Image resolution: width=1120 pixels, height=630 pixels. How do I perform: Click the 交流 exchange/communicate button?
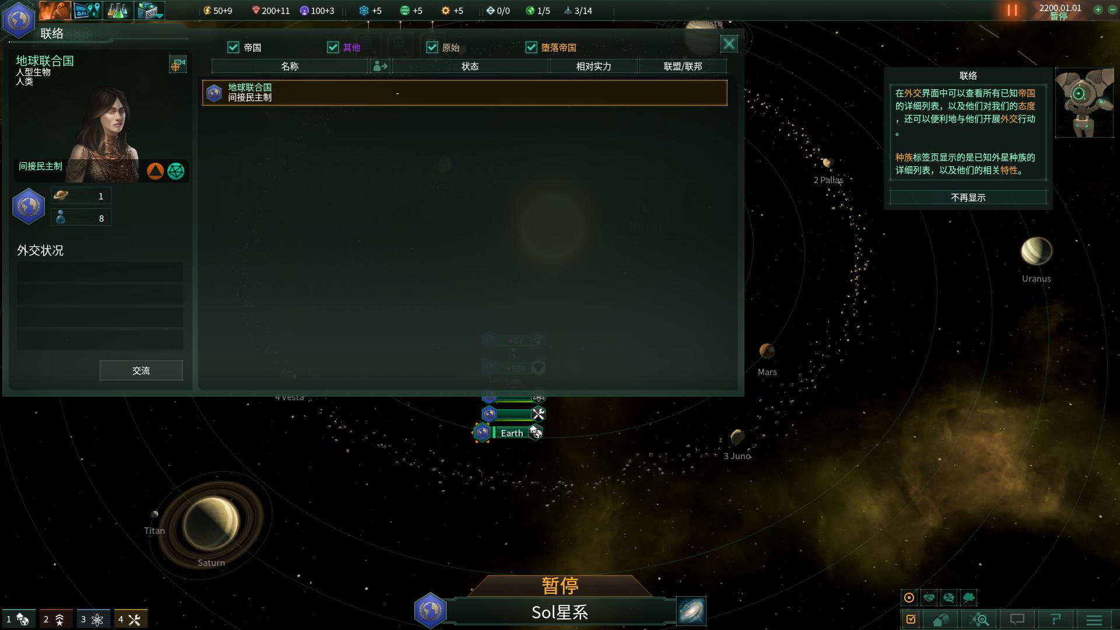140,371
